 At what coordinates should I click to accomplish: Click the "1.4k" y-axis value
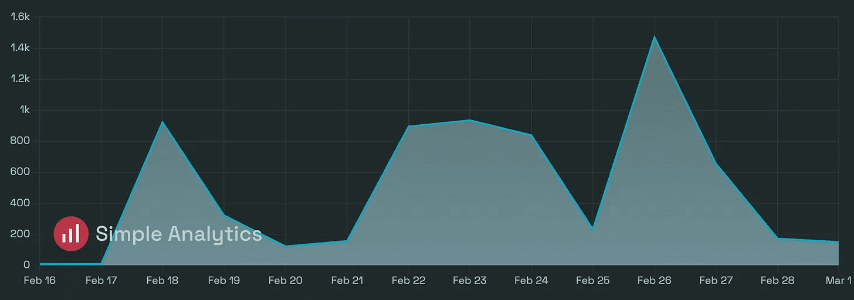tap(20, 48)
